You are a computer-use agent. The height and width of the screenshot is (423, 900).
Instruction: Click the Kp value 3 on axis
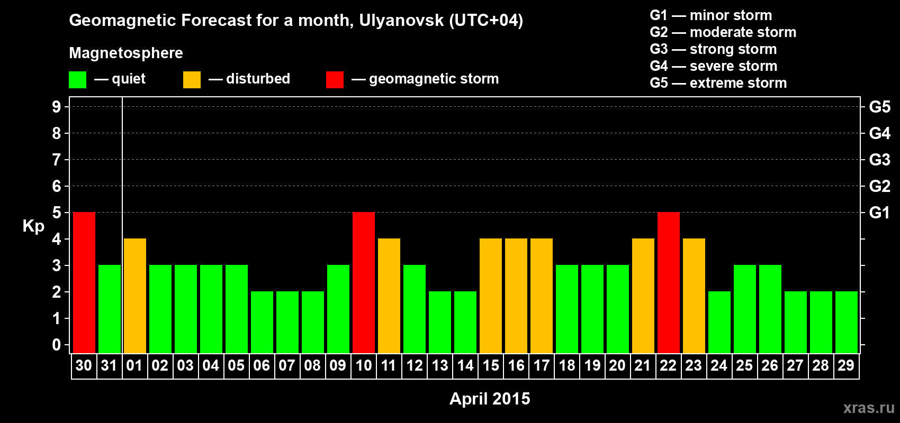(x=57, y=265)
